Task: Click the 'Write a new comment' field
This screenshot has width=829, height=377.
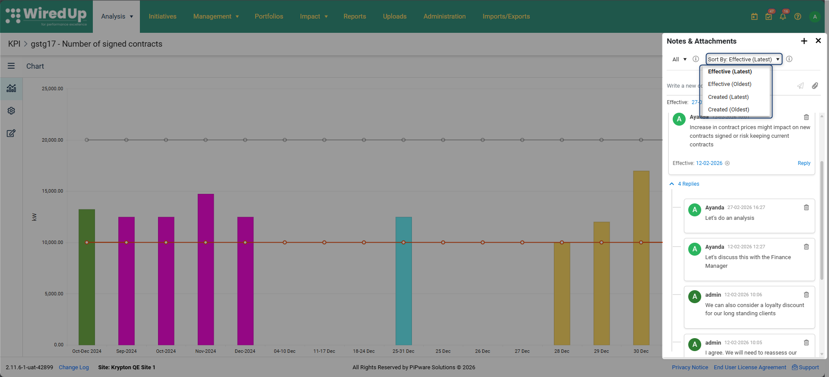Action: click(x=730, y=86)
